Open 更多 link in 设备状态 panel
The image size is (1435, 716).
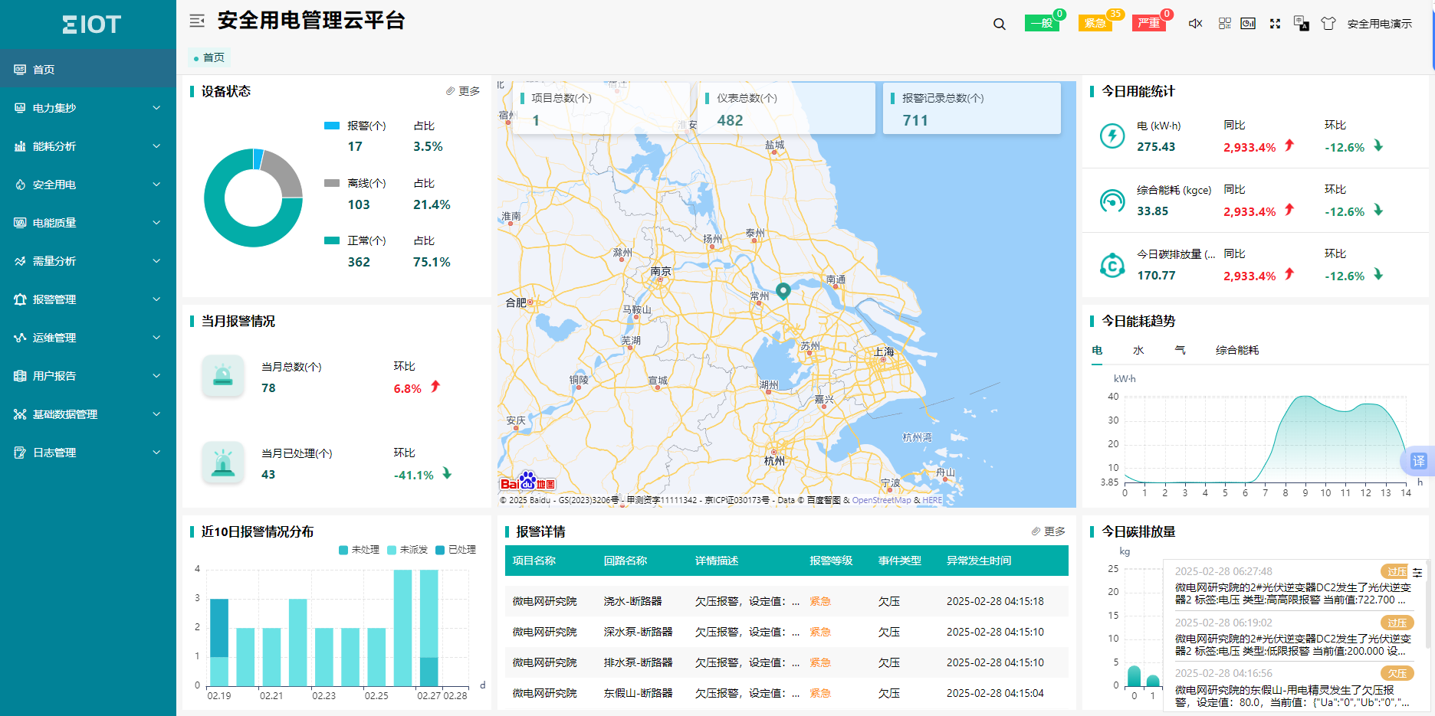tap(463, 91)
